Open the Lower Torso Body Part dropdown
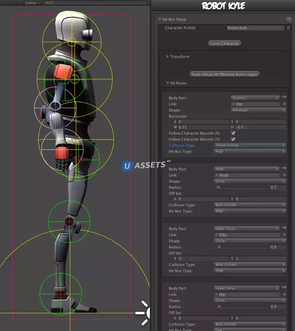 (247, 288)
